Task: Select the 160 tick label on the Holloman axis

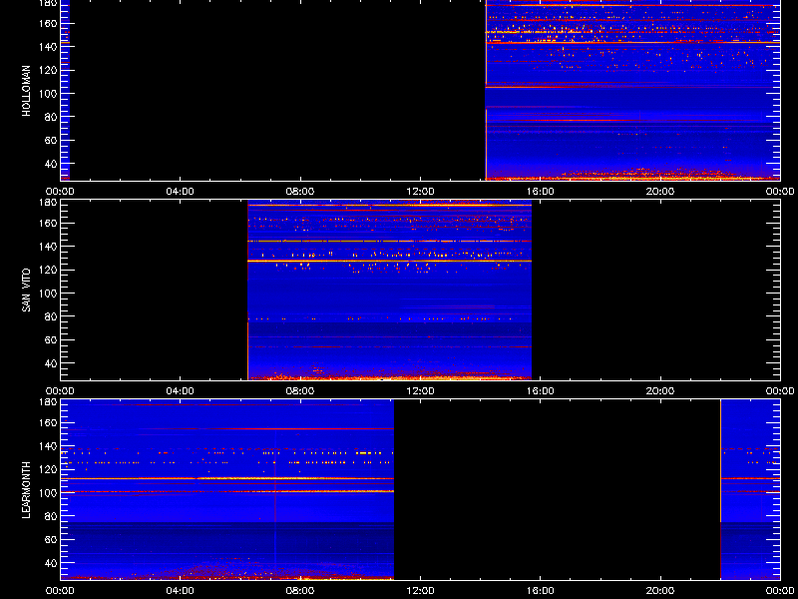Action: pos(47,23)
